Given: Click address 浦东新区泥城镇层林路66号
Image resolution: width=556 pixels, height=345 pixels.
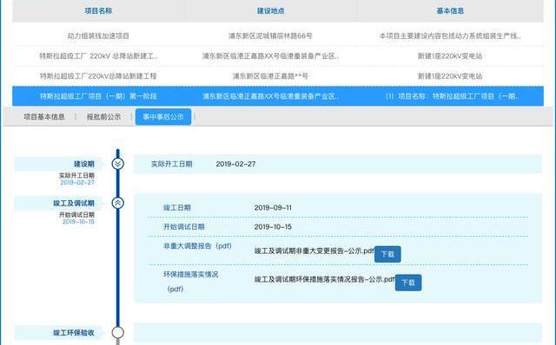Looking at the screenshot, I should (270, 36).
